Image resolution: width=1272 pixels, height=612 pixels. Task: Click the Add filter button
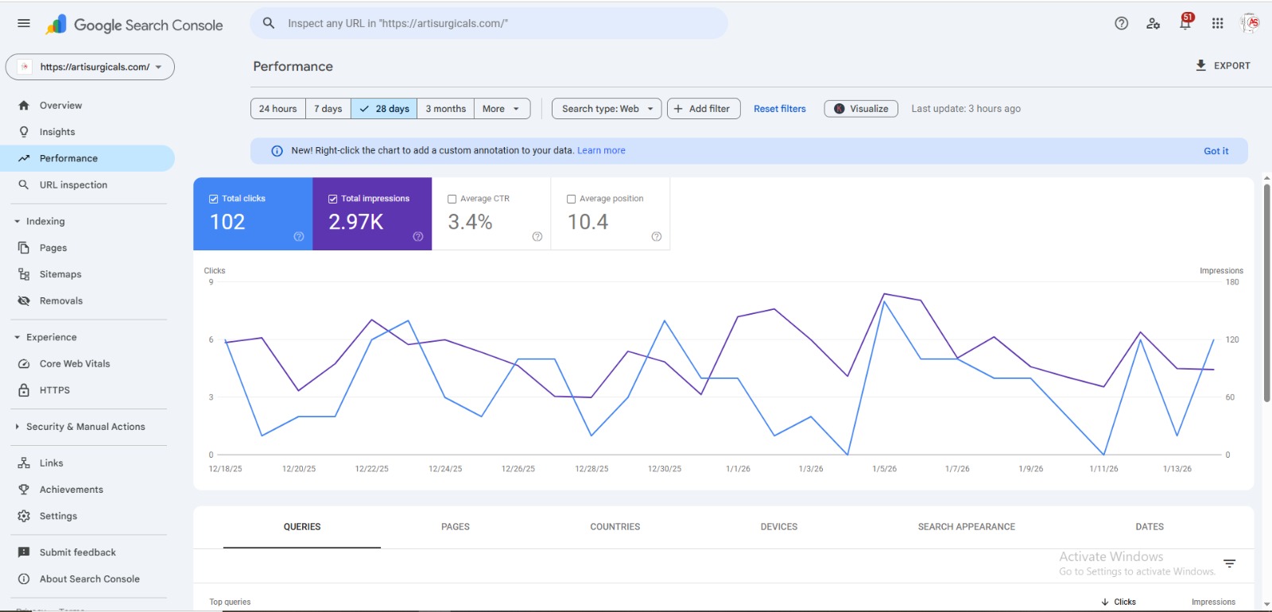pyautogui.click(x=704, y=109)
